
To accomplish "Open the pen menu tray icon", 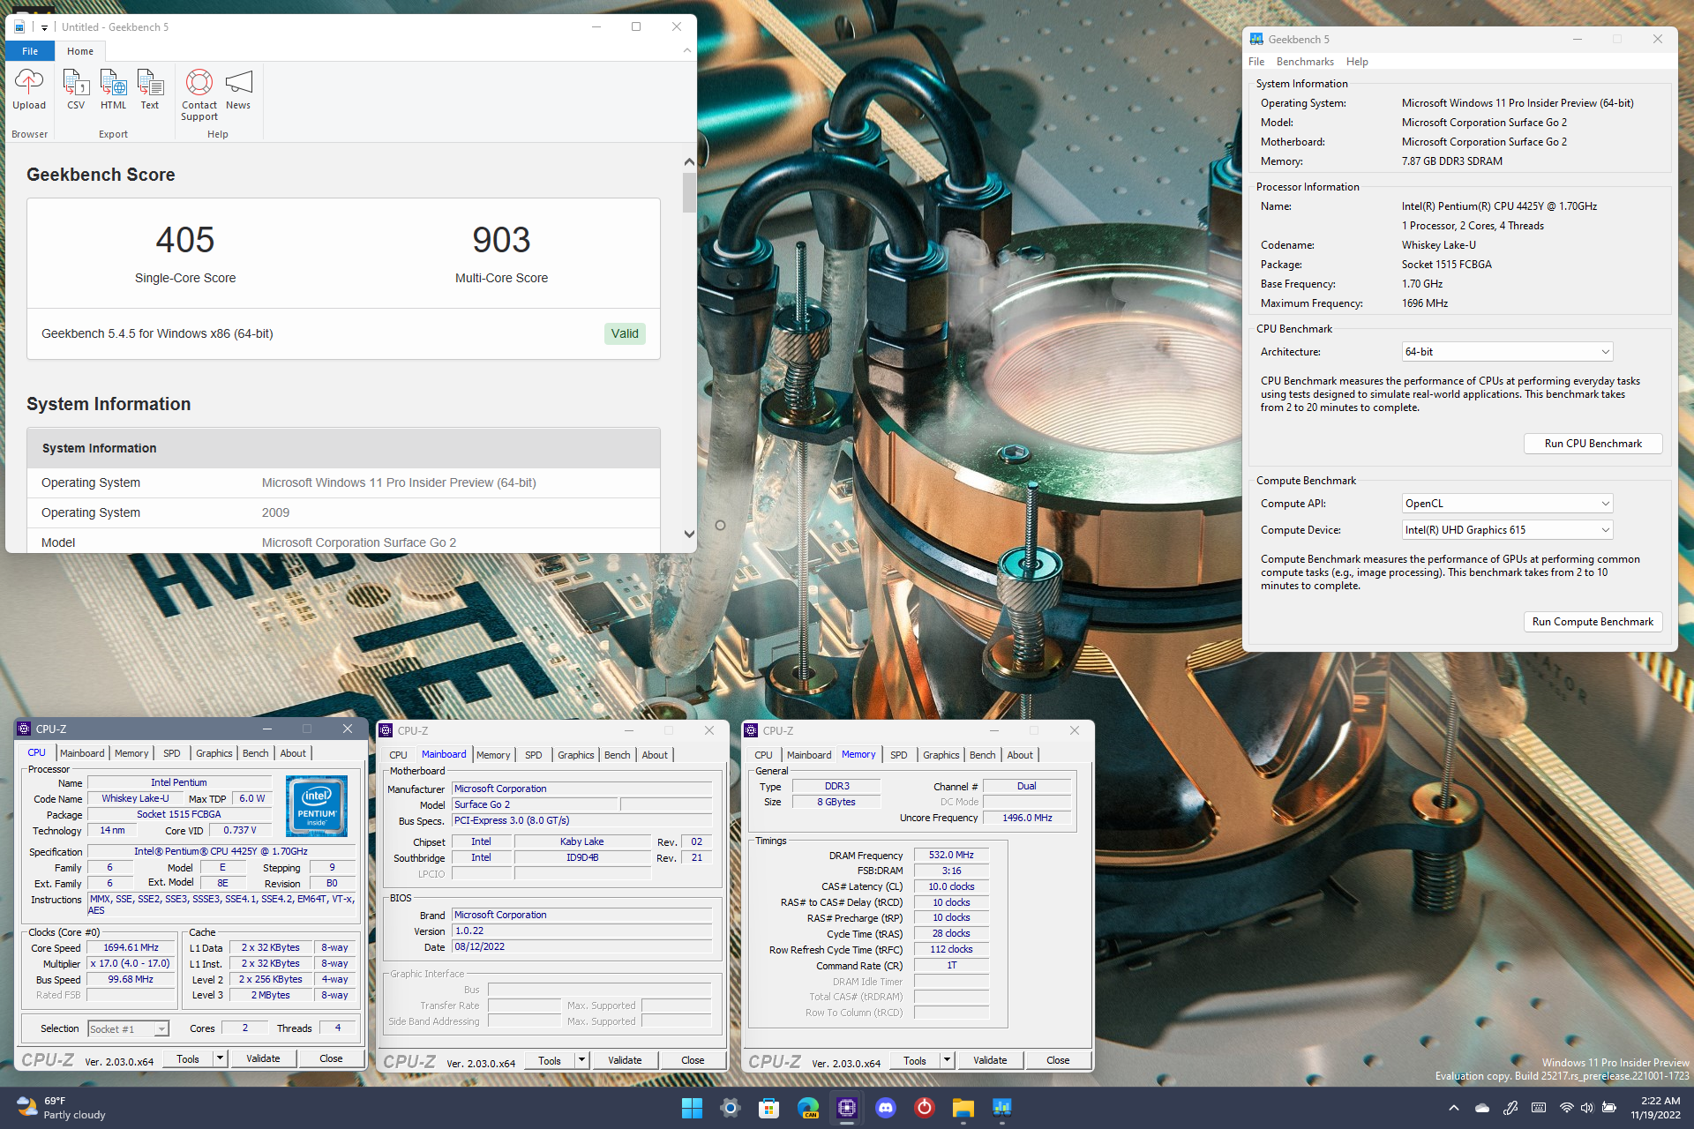I will point(1510,1108).
